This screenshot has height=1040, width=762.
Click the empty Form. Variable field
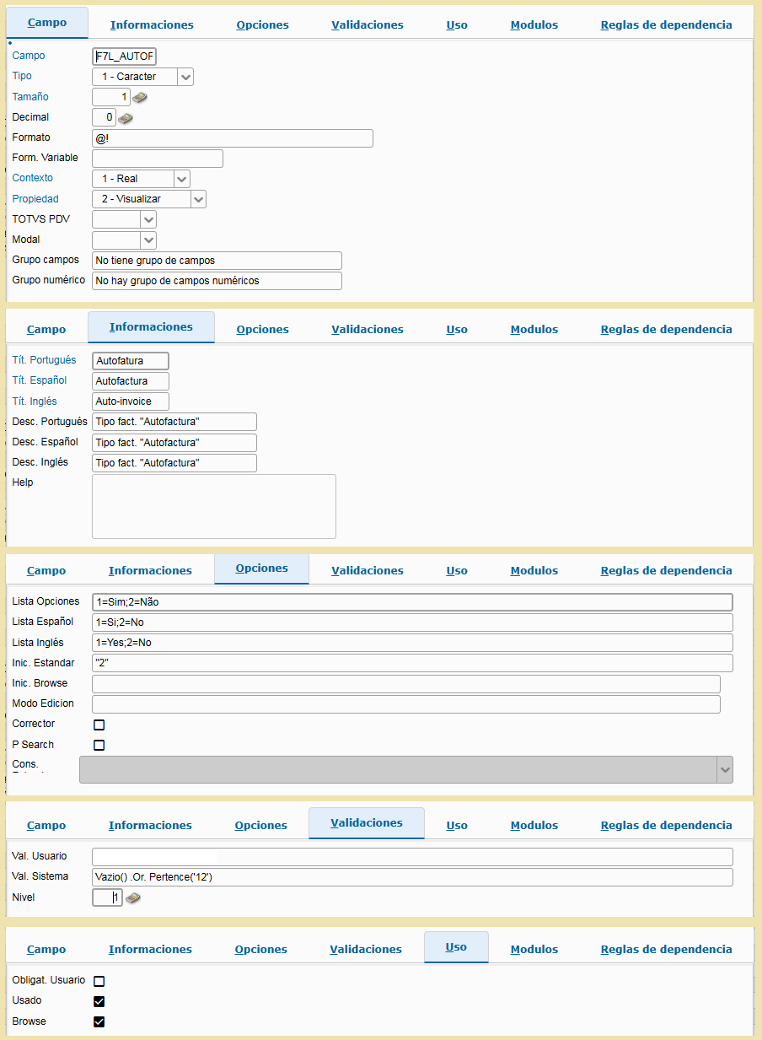coord(158,159)
